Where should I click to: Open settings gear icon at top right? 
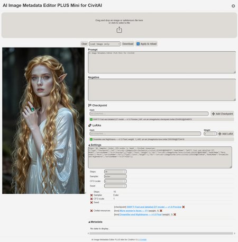pos(233,6)
